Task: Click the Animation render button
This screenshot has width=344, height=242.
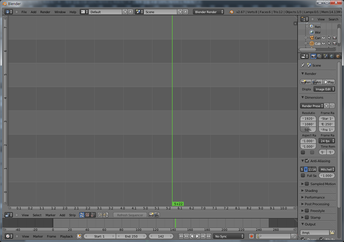Action: pyautogui.click(x=317, y=82)
